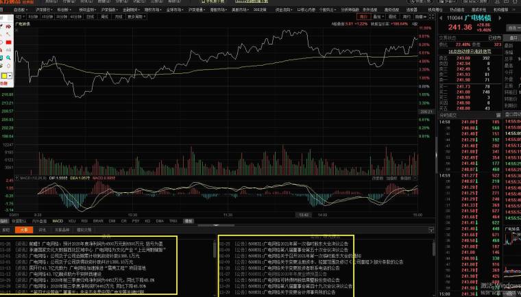This screenshot has height=297, width=521.
Task: Open the 模拟交易 tab
Action: pos(84,230)
